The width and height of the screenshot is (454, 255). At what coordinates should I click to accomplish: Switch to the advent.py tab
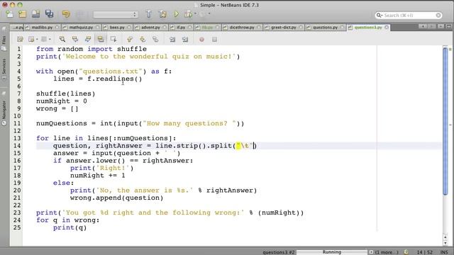[x=150, y=28]
